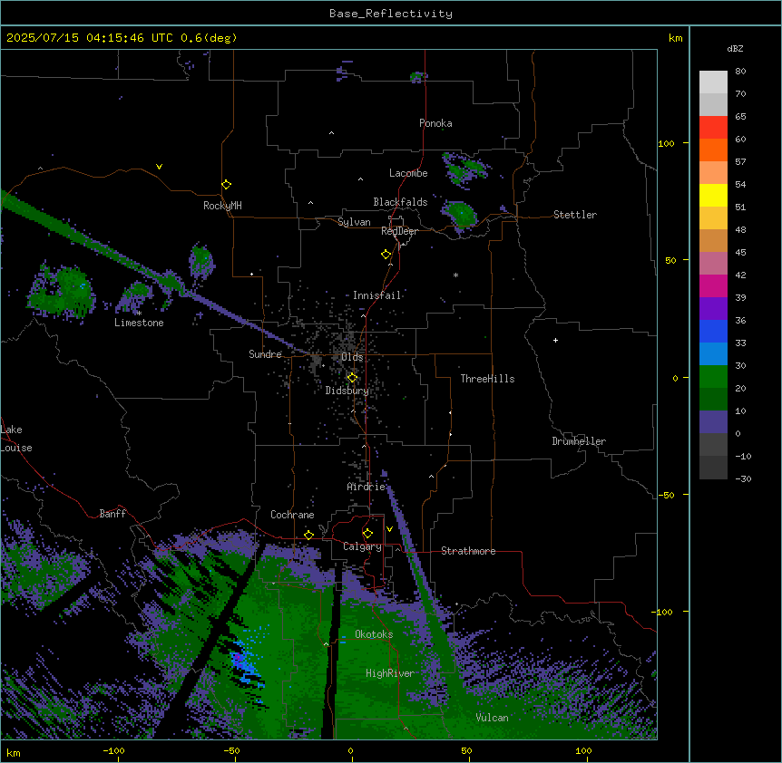This screenshot has width=782, height=763.
Task: Click the yellow diamond marker above Didsbury
Action: pyautogui.click(x=352, y=378)
